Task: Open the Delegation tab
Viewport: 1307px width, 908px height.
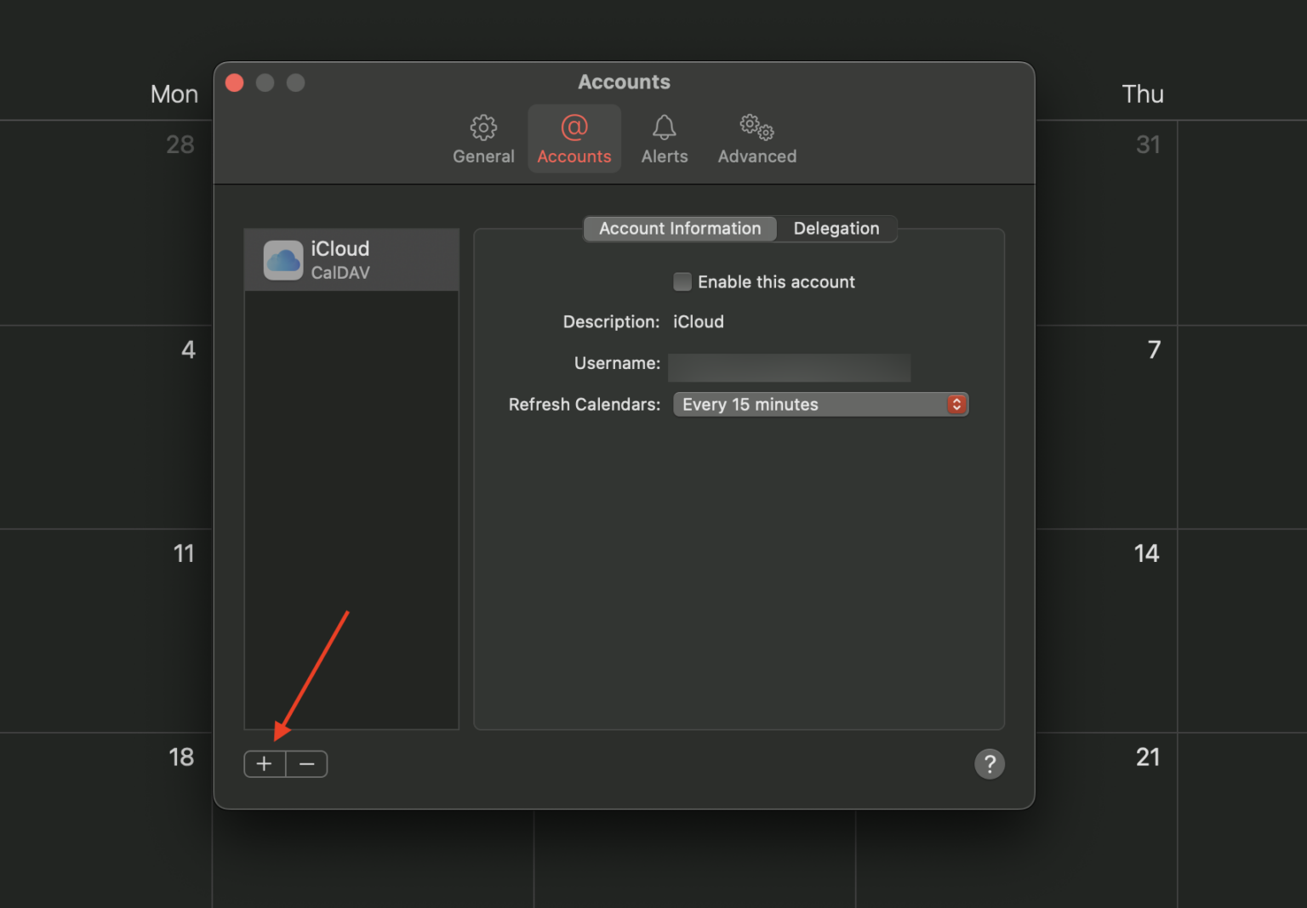Action: click(x=836, y=229)
